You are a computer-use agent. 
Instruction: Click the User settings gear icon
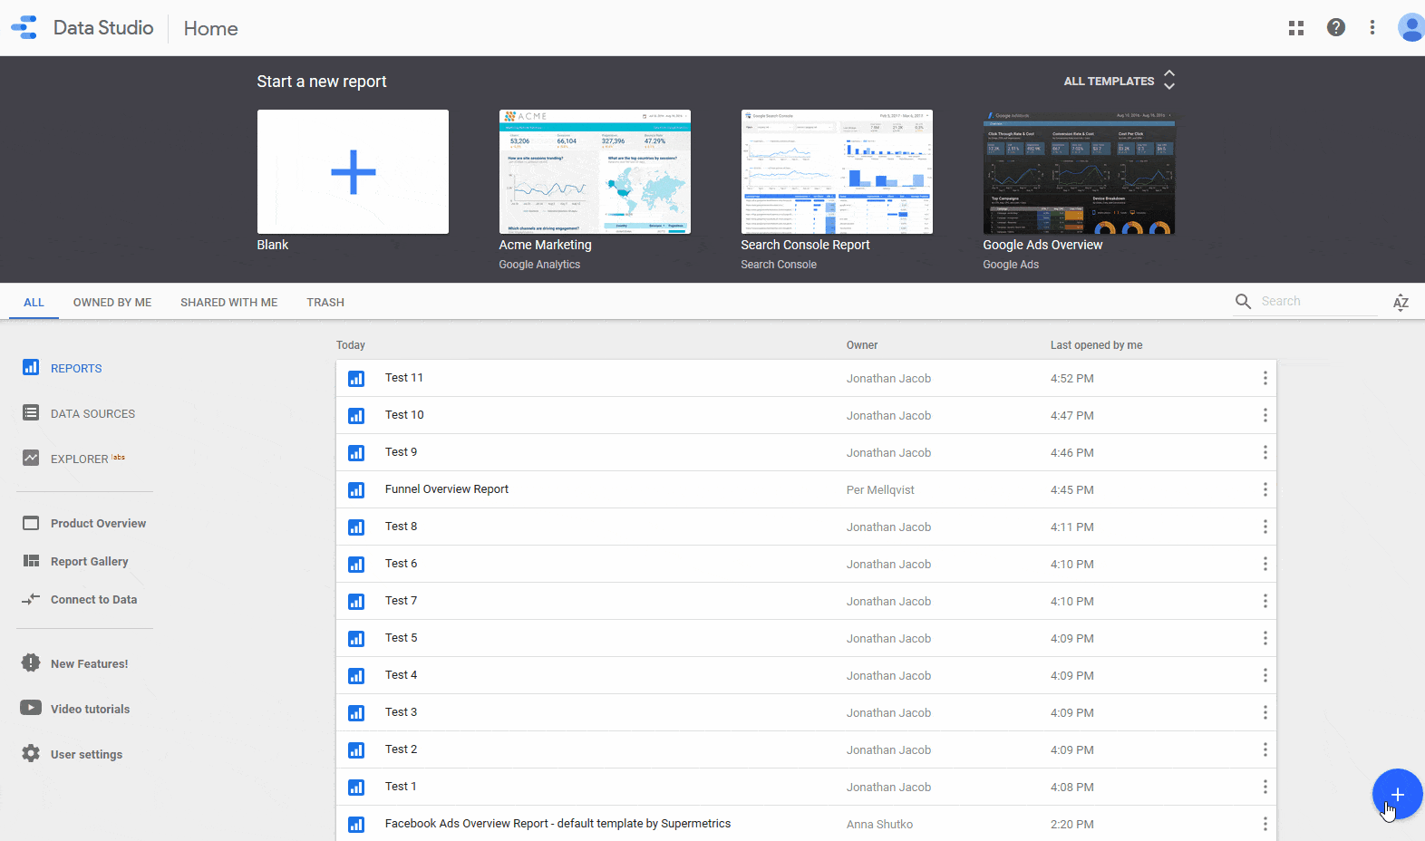(31, 753)
